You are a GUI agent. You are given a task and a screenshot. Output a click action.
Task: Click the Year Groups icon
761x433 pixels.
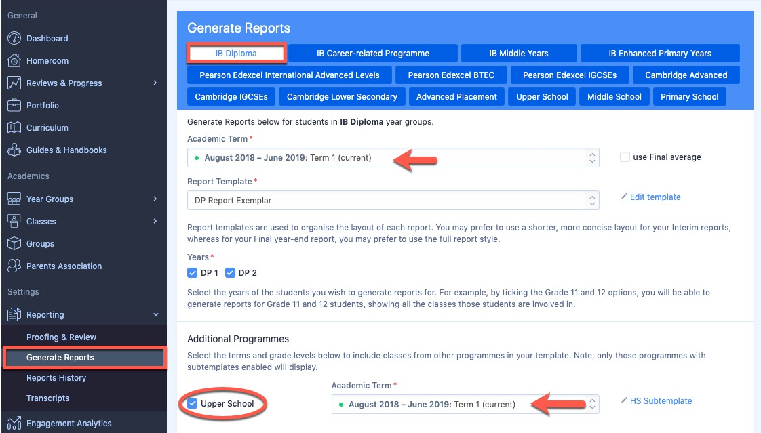[x=14, y=199]
